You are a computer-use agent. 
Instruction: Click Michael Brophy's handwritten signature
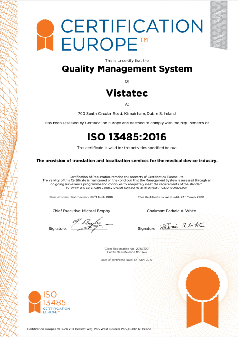(x=92, y=224)
